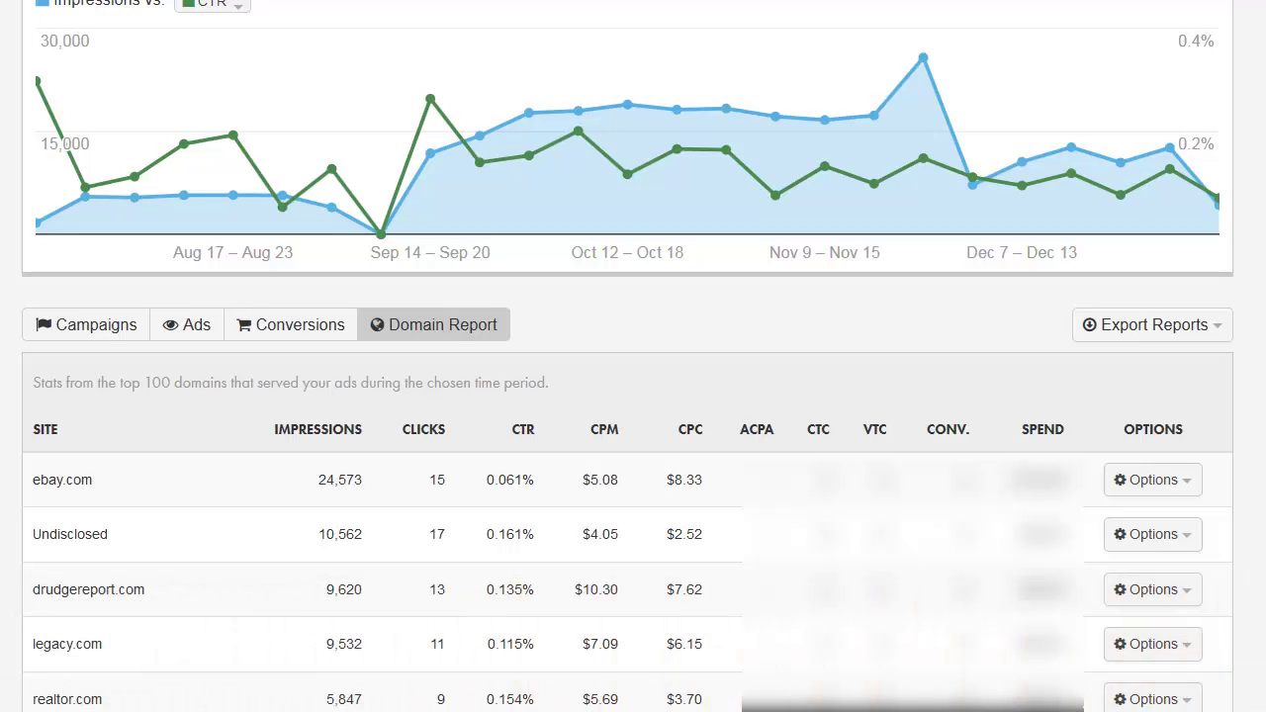Screen dimensions: 1266x712
Task: Click clicks count 13 for drudgereport.com
Action: [437, 589]
